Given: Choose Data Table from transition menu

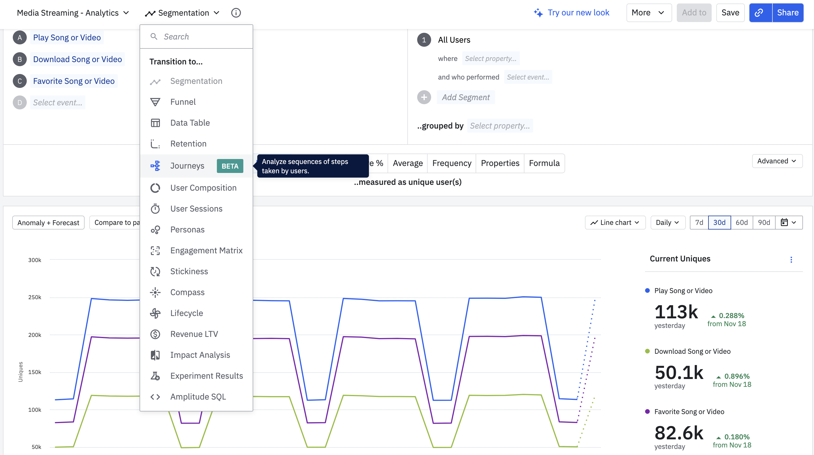Looking at the screenshot, I should [x=190, y=123].
